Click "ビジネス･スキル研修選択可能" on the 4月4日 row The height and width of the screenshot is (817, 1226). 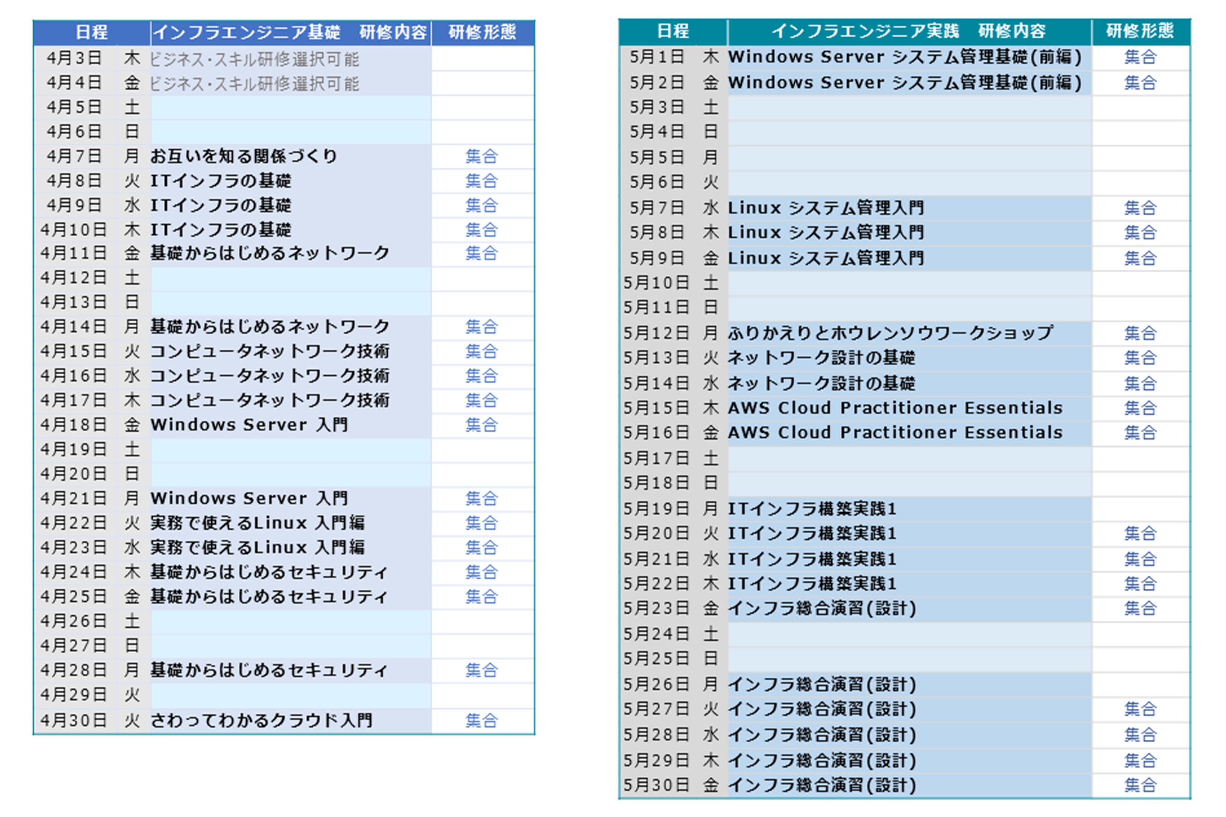254,83
